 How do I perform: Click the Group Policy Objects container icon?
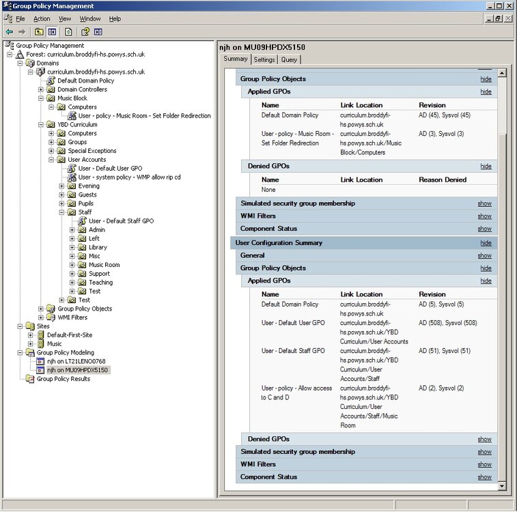[51, 309]
